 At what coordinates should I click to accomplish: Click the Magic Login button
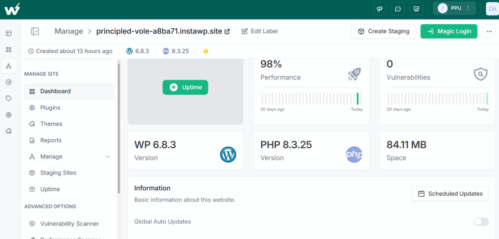449,32
